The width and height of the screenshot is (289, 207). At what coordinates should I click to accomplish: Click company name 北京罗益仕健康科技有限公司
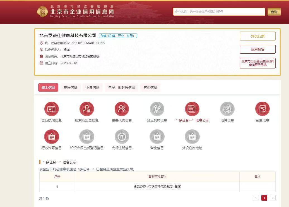pyautogui.click(x=68, y=35)
